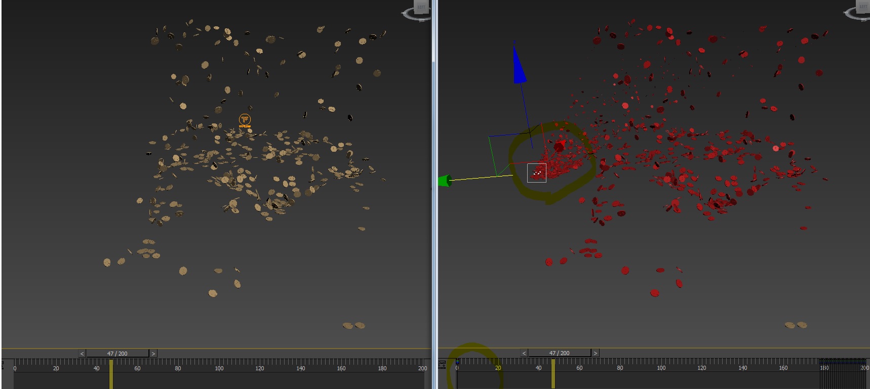The height and width of the screenshot is (389, 870).
Task: Step to next frame in left time slider
Action: pyautogui.click(x=153, y=354)
